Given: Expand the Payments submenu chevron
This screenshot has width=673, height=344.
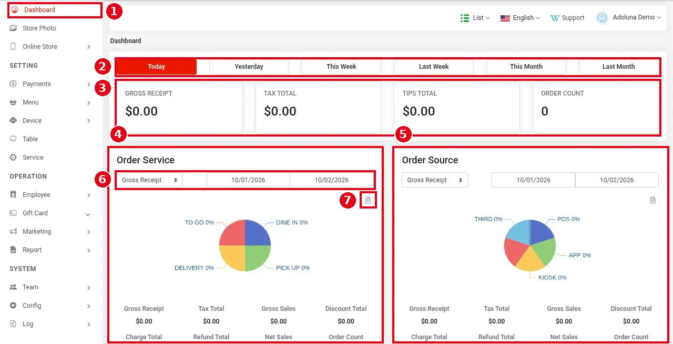Looking at the screenshot, I should [89, 84].
